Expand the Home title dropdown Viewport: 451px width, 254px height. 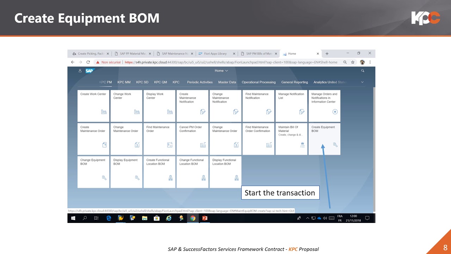tap(221, 71)
